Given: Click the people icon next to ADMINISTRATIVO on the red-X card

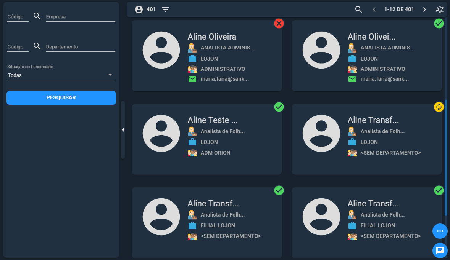Looking at the screenshot, I should 192,69.
